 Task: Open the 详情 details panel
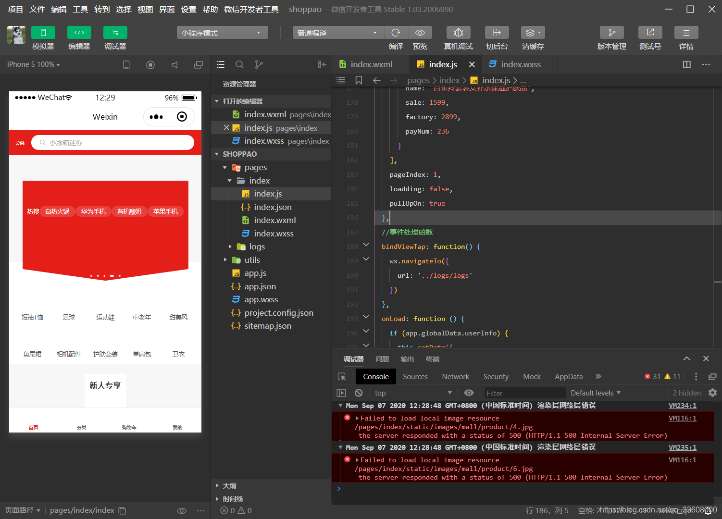686,33
